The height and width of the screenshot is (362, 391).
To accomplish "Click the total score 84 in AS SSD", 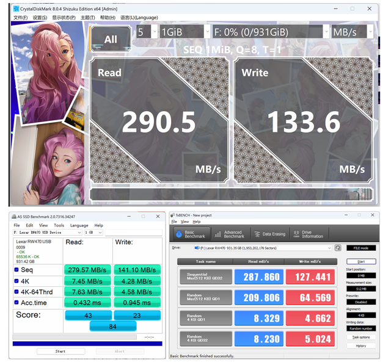I will 112,327.
